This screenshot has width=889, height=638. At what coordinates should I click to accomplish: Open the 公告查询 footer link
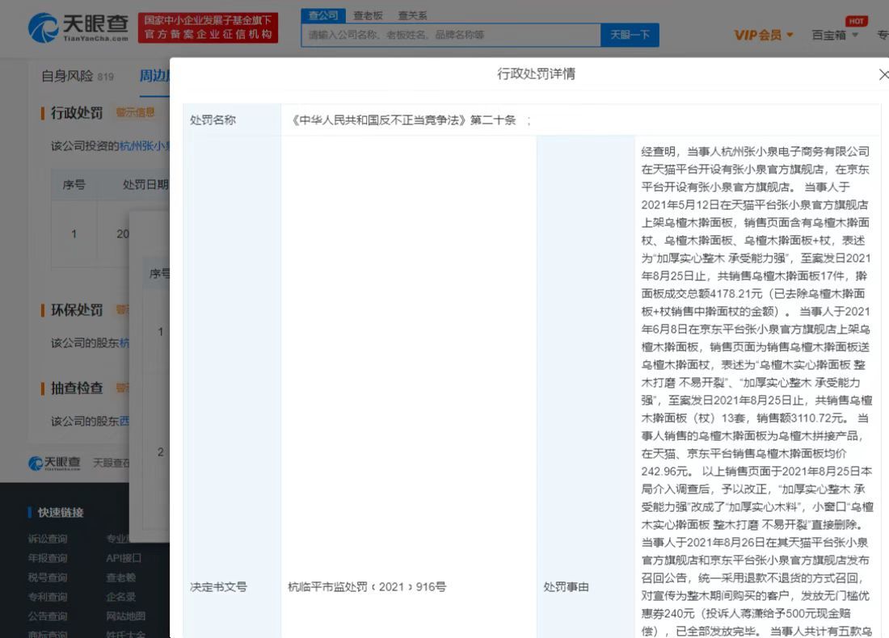(48, 616)
